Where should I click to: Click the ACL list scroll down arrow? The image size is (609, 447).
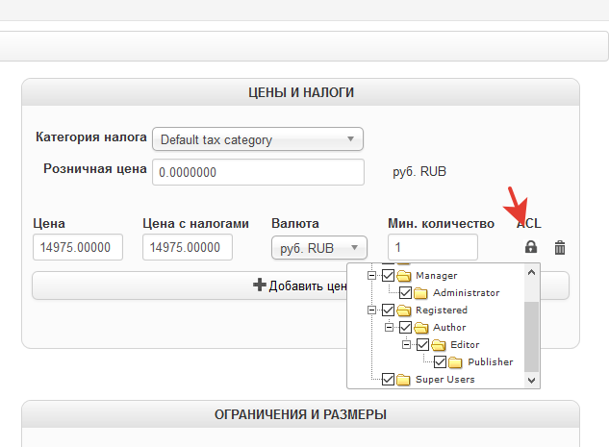[x=532, y=381]
